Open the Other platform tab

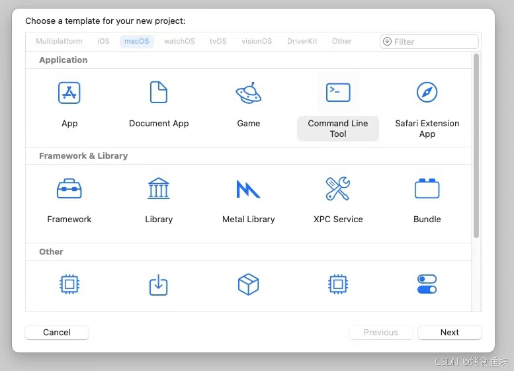pyautogui.click(x=341, y=41)
